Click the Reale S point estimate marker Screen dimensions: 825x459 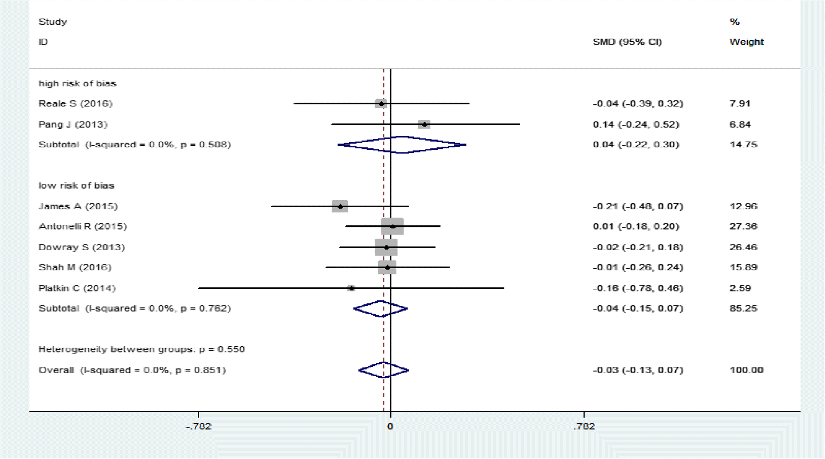(381, 103)
